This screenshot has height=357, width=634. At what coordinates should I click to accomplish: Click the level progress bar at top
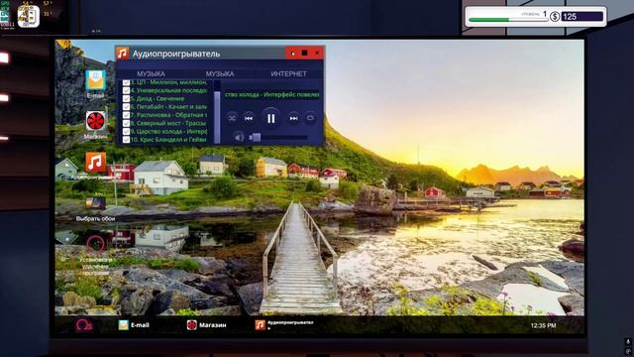(x=508, y=20)
